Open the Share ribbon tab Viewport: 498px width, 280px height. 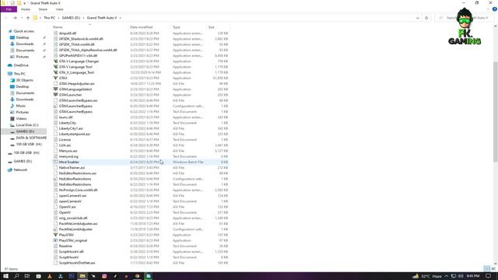point(43,9)
